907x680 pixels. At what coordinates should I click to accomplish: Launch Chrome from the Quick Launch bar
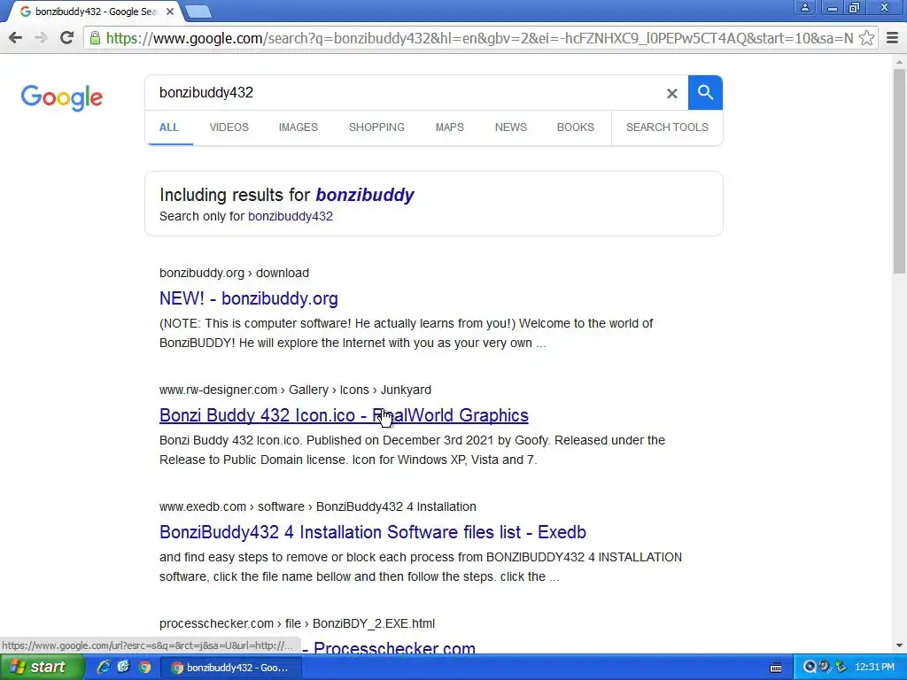[x=144, y=667]
